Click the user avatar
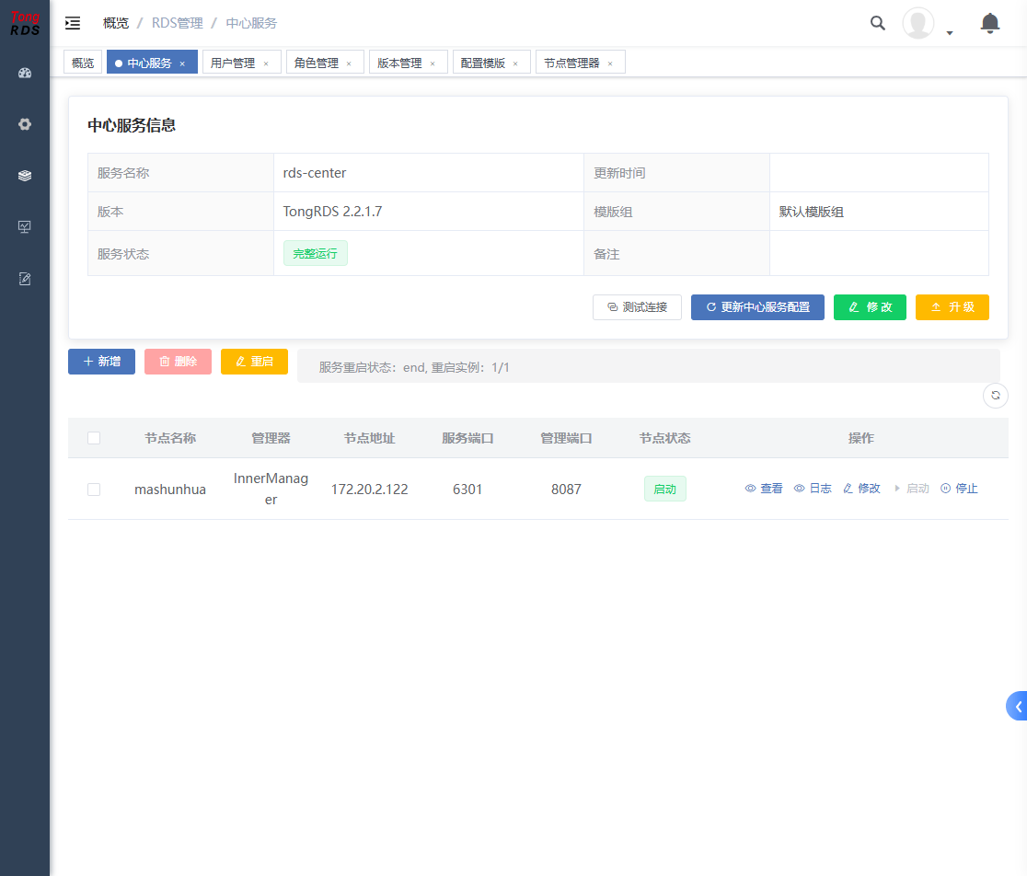The height and width of the screenshot is (876, 1027). coord(918,24)
